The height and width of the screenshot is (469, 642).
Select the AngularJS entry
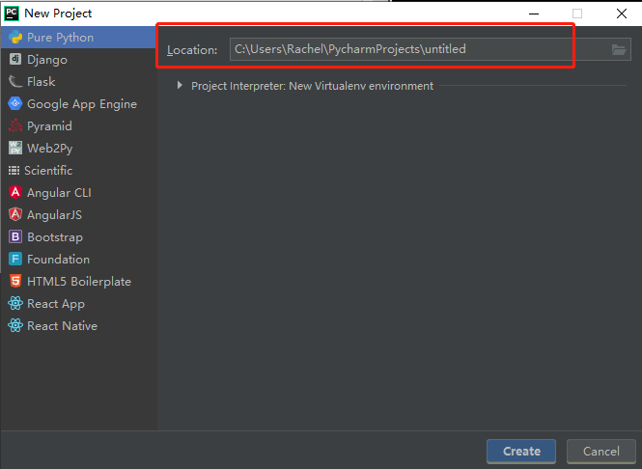78,214
